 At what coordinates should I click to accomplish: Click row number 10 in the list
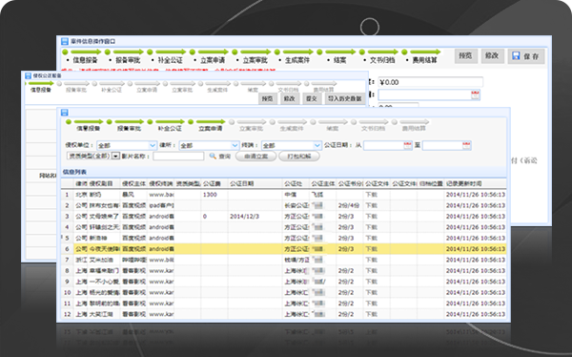click(67, 293)
